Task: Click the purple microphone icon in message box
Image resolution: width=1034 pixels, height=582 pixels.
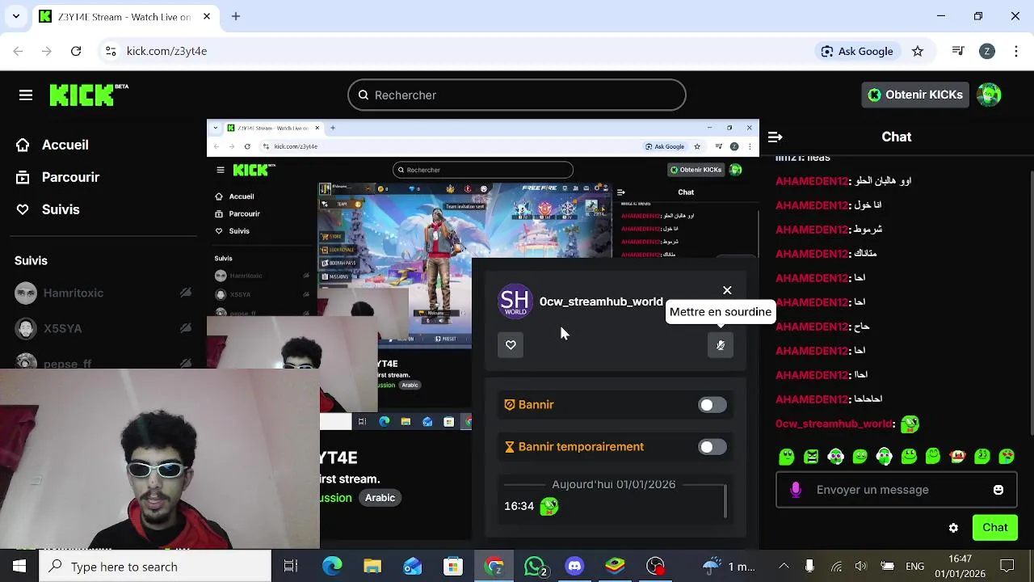Action: click(796, 490)
